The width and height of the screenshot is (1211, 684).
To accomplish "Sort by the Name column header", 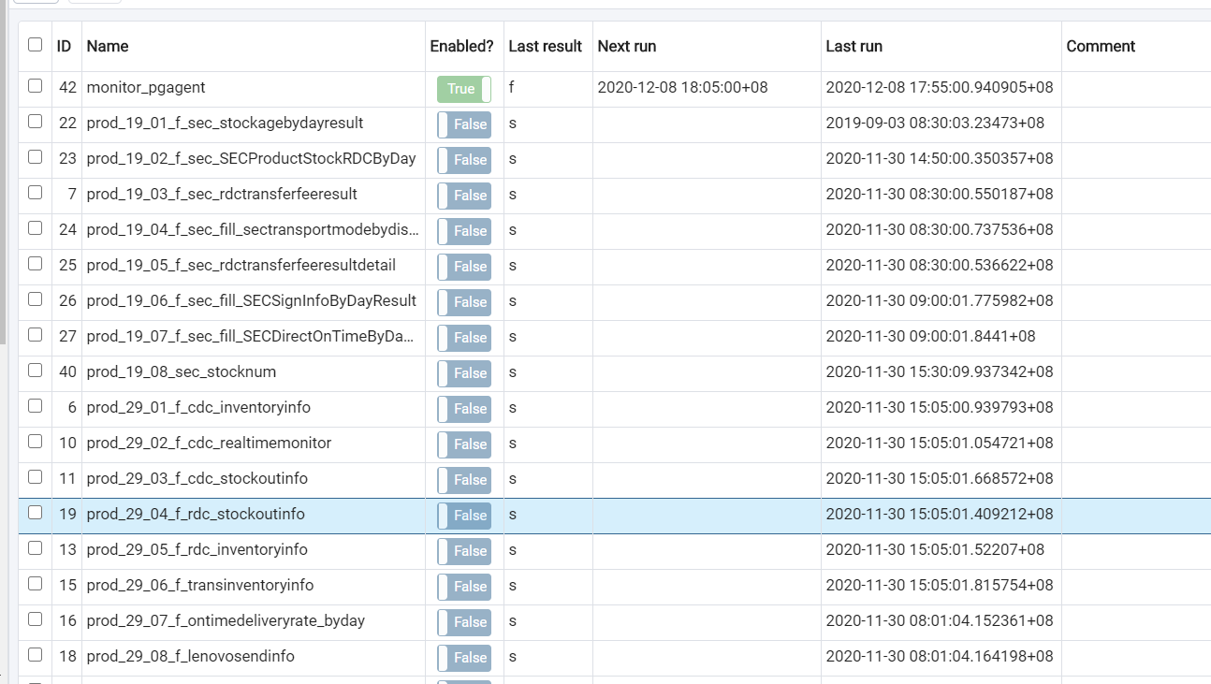I will coord(108,46).
